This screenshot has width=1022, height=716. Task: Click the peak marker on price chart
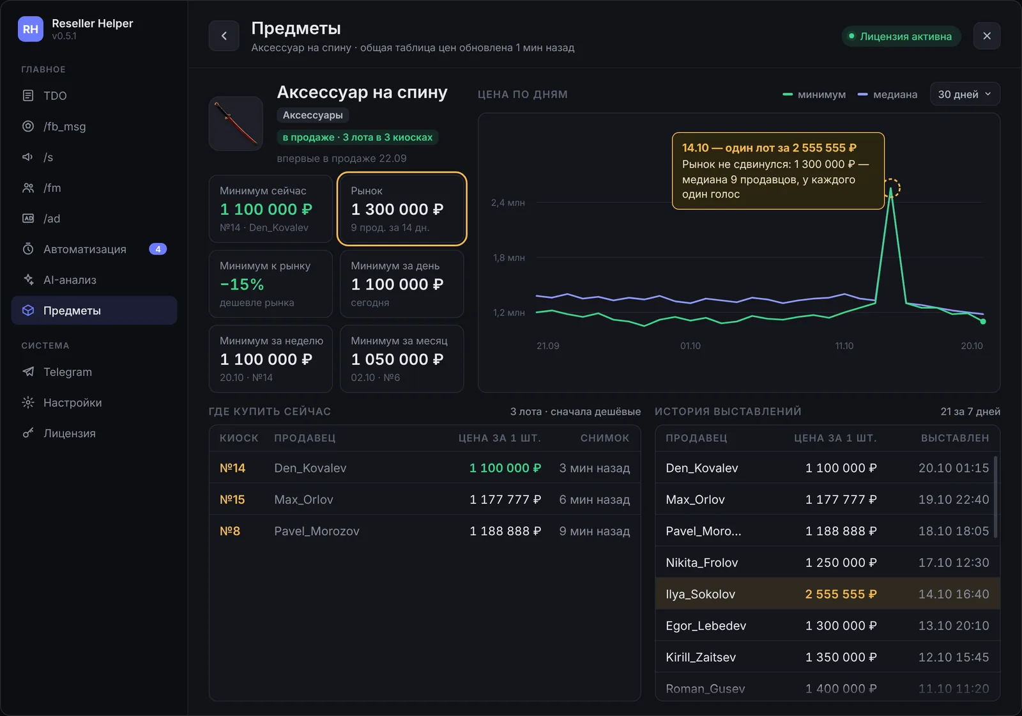point(892,188)
